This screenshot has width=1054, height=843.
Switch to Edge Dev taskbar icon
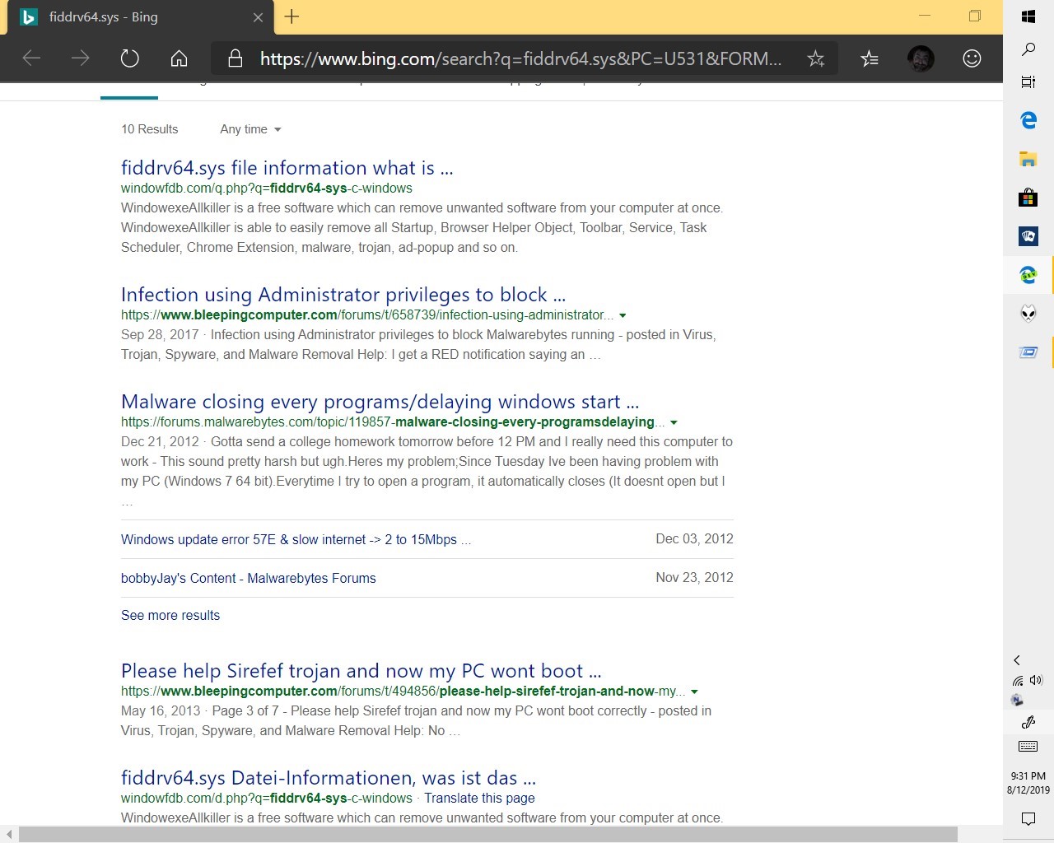(1028, 275)
